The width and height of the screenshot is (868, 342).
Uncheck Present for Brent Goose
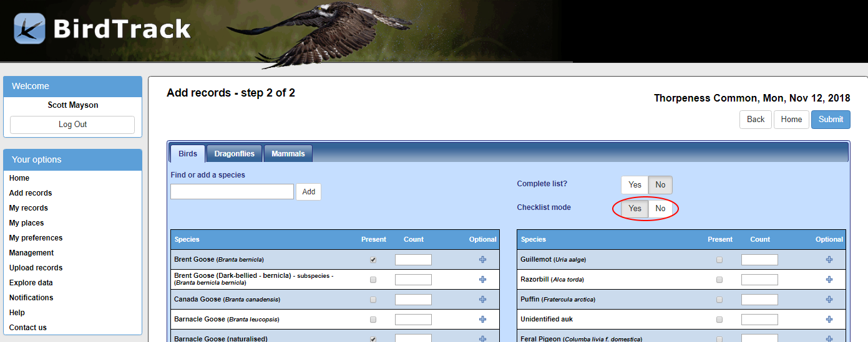point(373,260)
